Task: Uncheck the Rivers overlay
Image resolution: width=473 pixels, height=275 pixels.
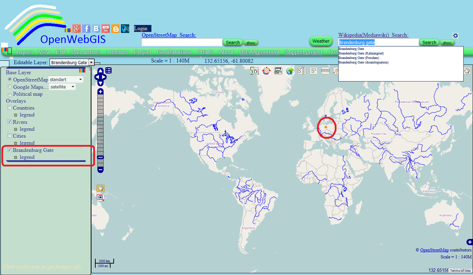Action: (x=10, y=122)
